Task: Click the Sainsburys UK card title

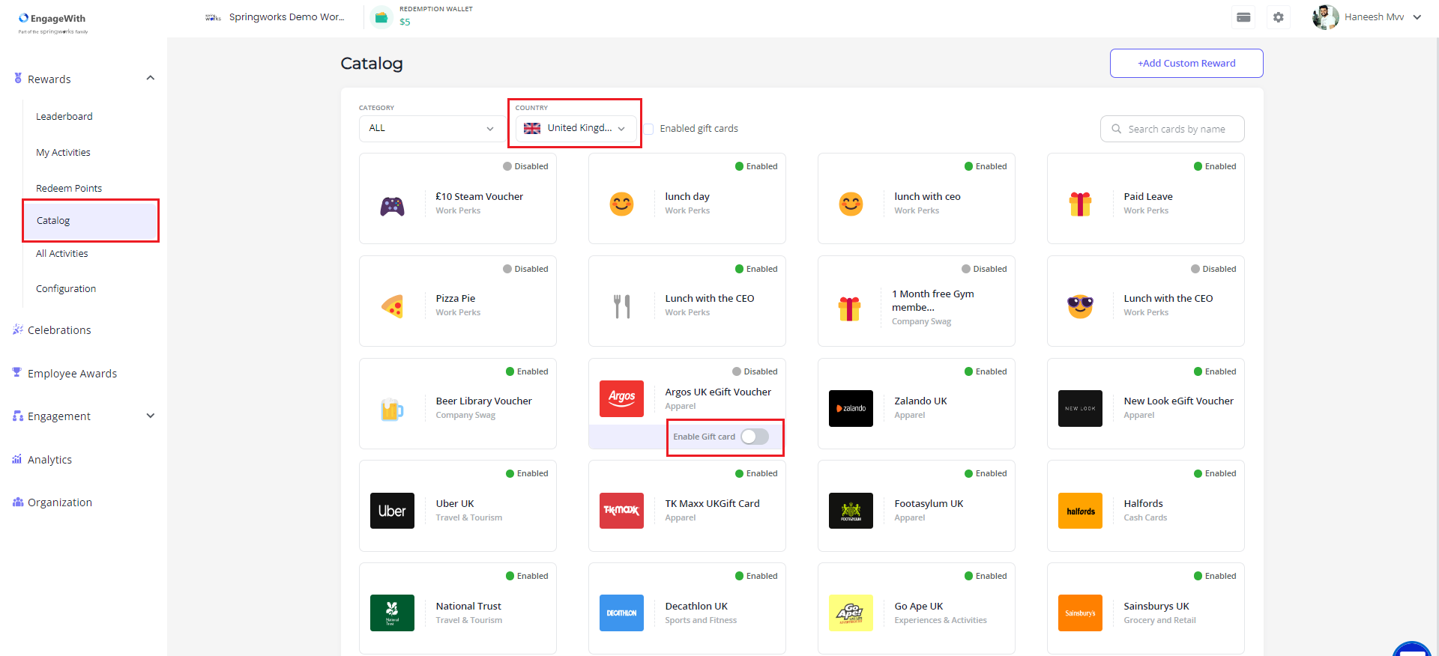Action: point(1156,606)
